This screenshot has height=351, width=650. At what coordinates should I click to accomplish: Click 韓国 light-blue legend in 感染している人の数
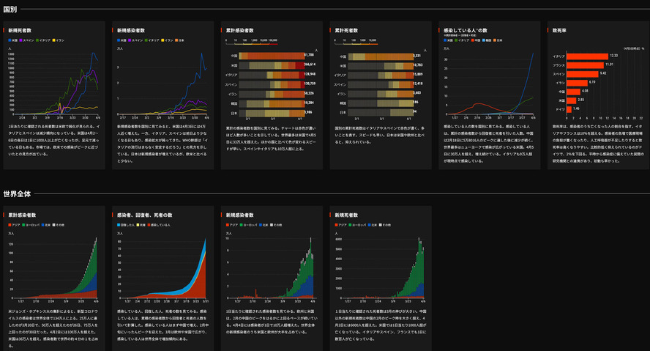487,40
